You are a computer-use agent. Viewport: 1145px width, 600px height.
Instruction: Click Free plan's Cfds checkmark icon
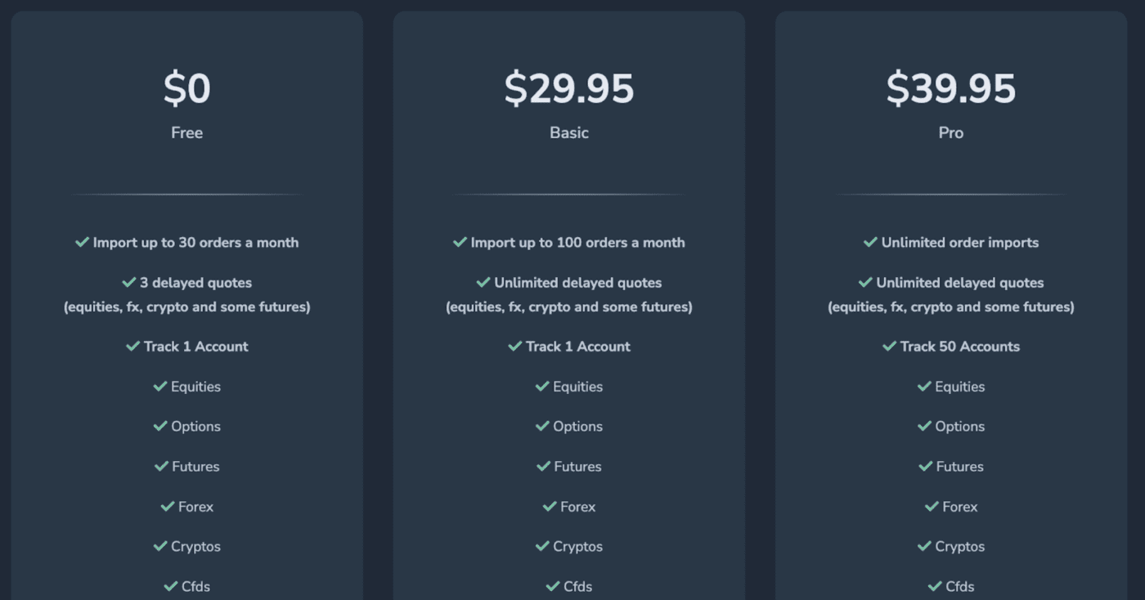tap(171, 587)
